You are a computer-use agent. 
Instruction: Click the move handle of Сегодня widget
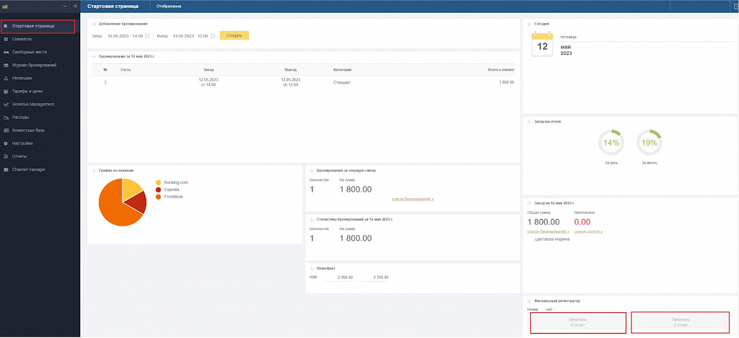pos(529,24)
